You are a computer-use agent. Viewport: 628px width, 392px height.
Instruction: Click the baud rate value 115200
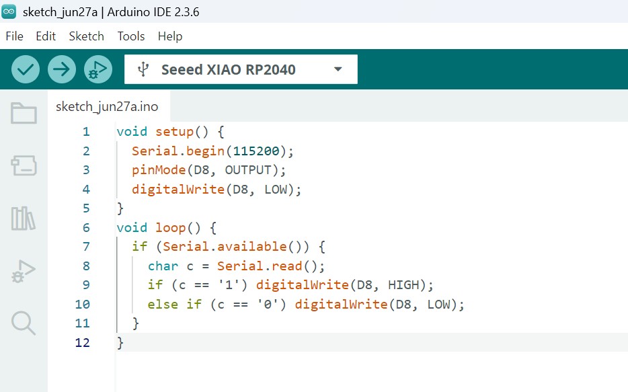click(x=256, y=151)
